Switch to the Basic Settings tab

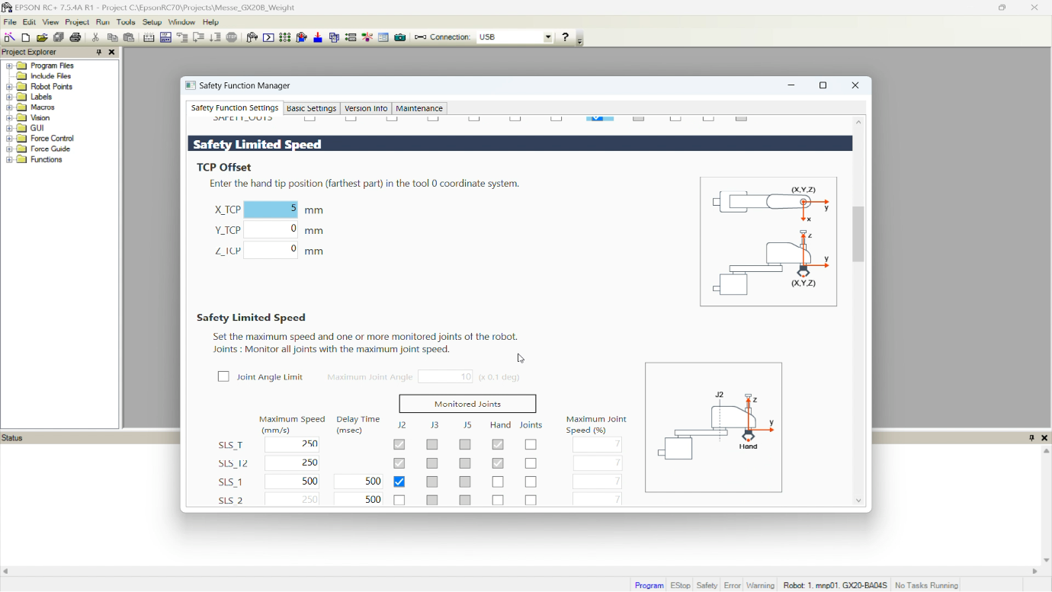point(311,108)
